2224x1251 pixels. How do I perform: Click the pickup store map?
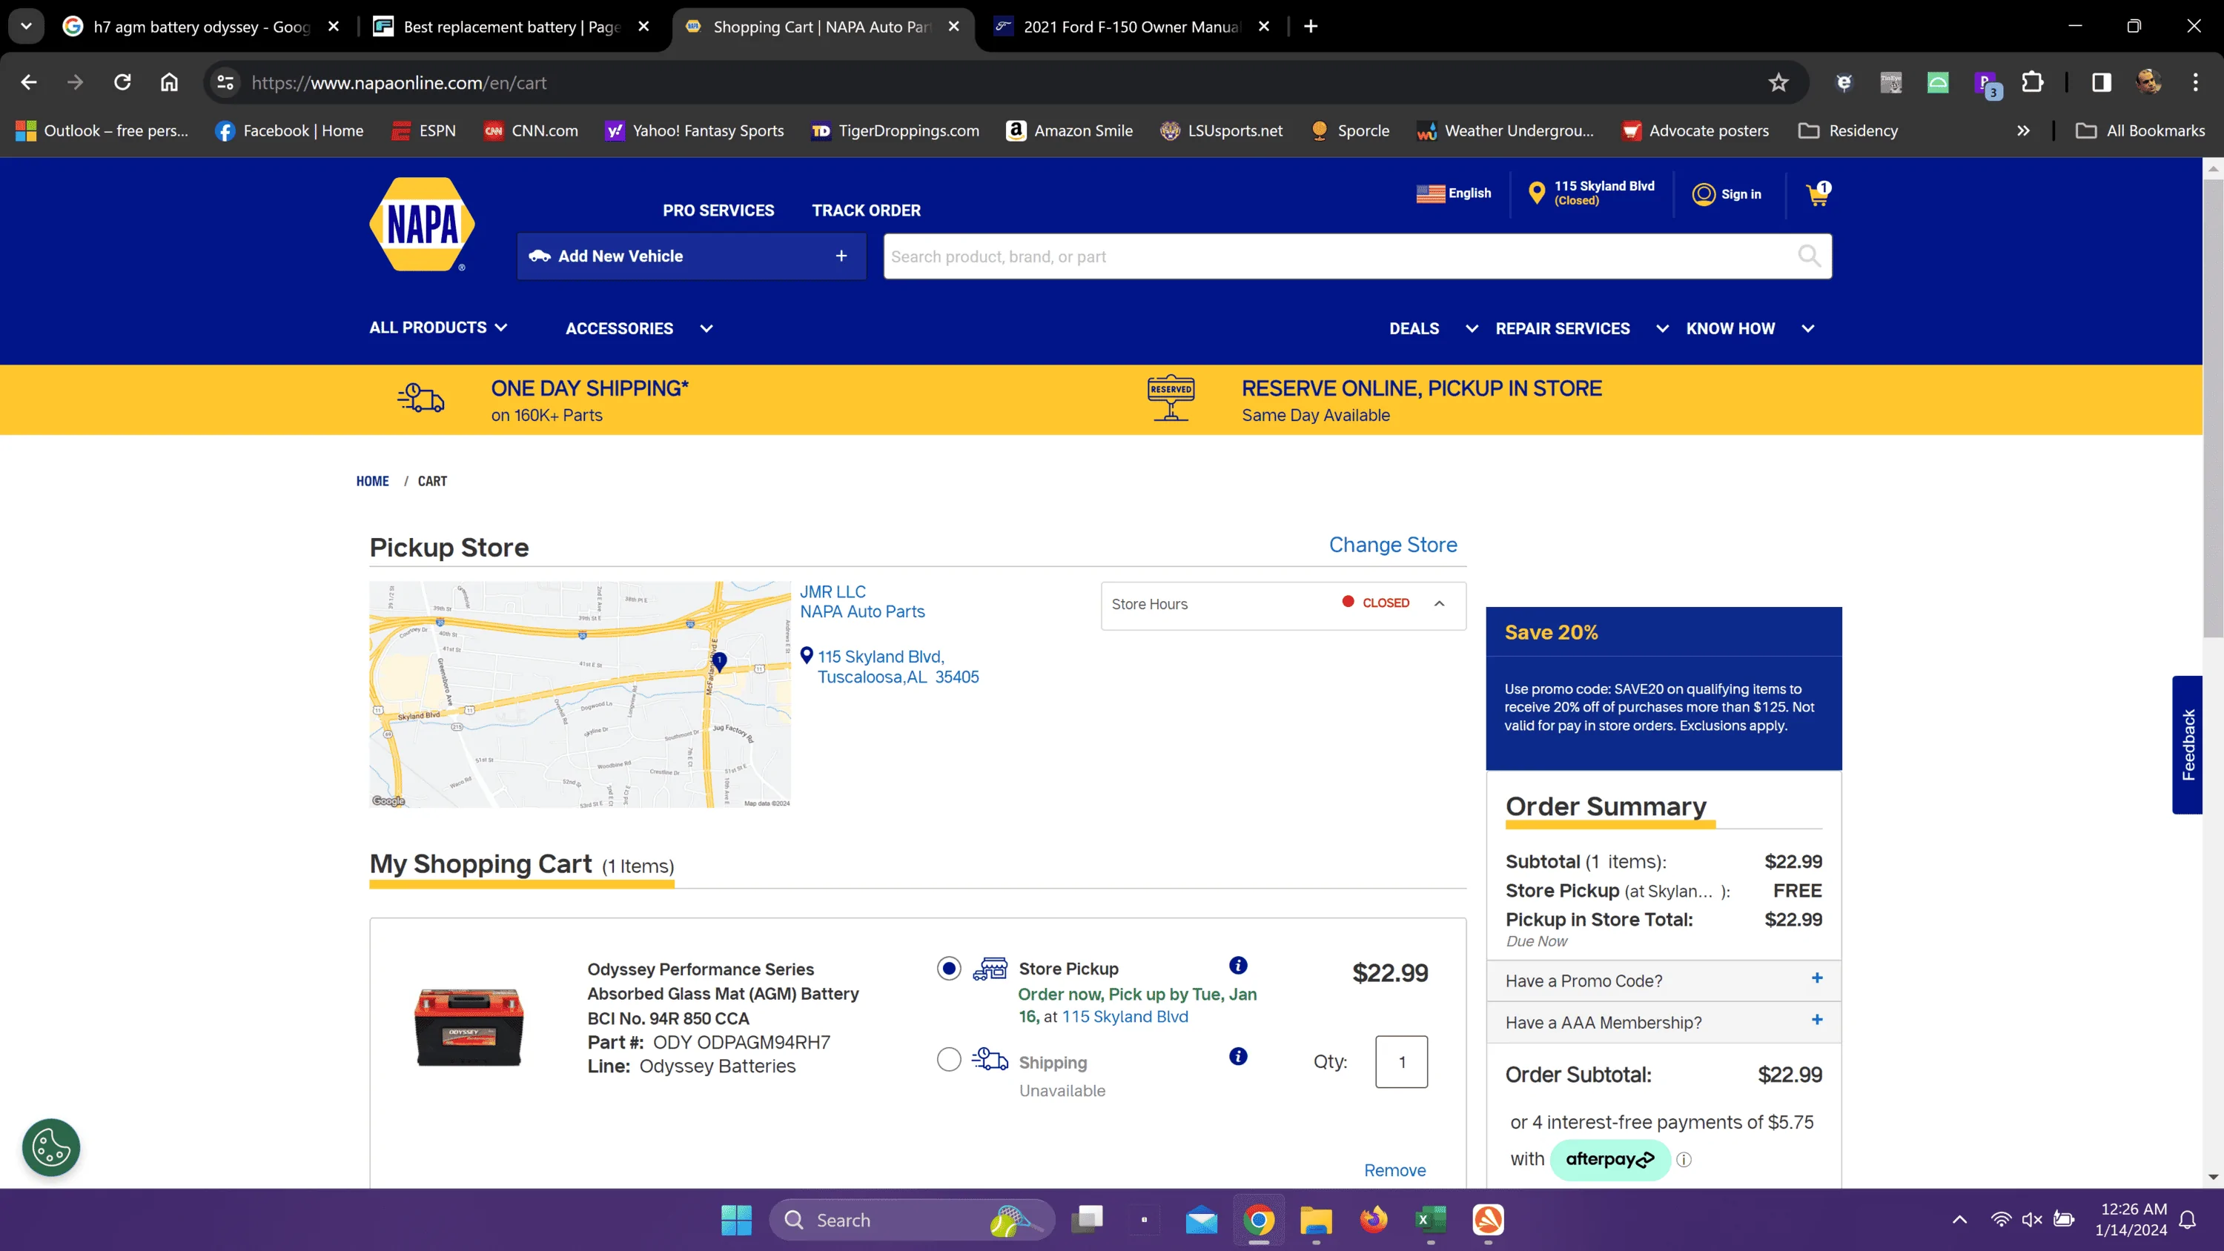579,695
